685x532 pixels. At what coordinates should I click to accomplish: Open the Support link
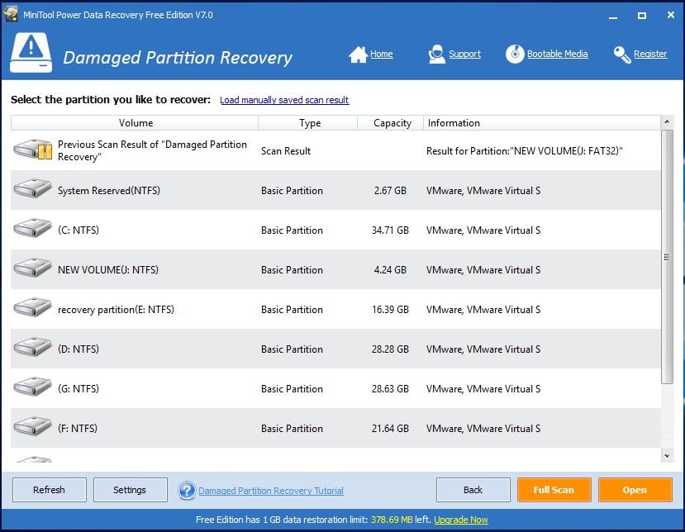coord(464,54)
